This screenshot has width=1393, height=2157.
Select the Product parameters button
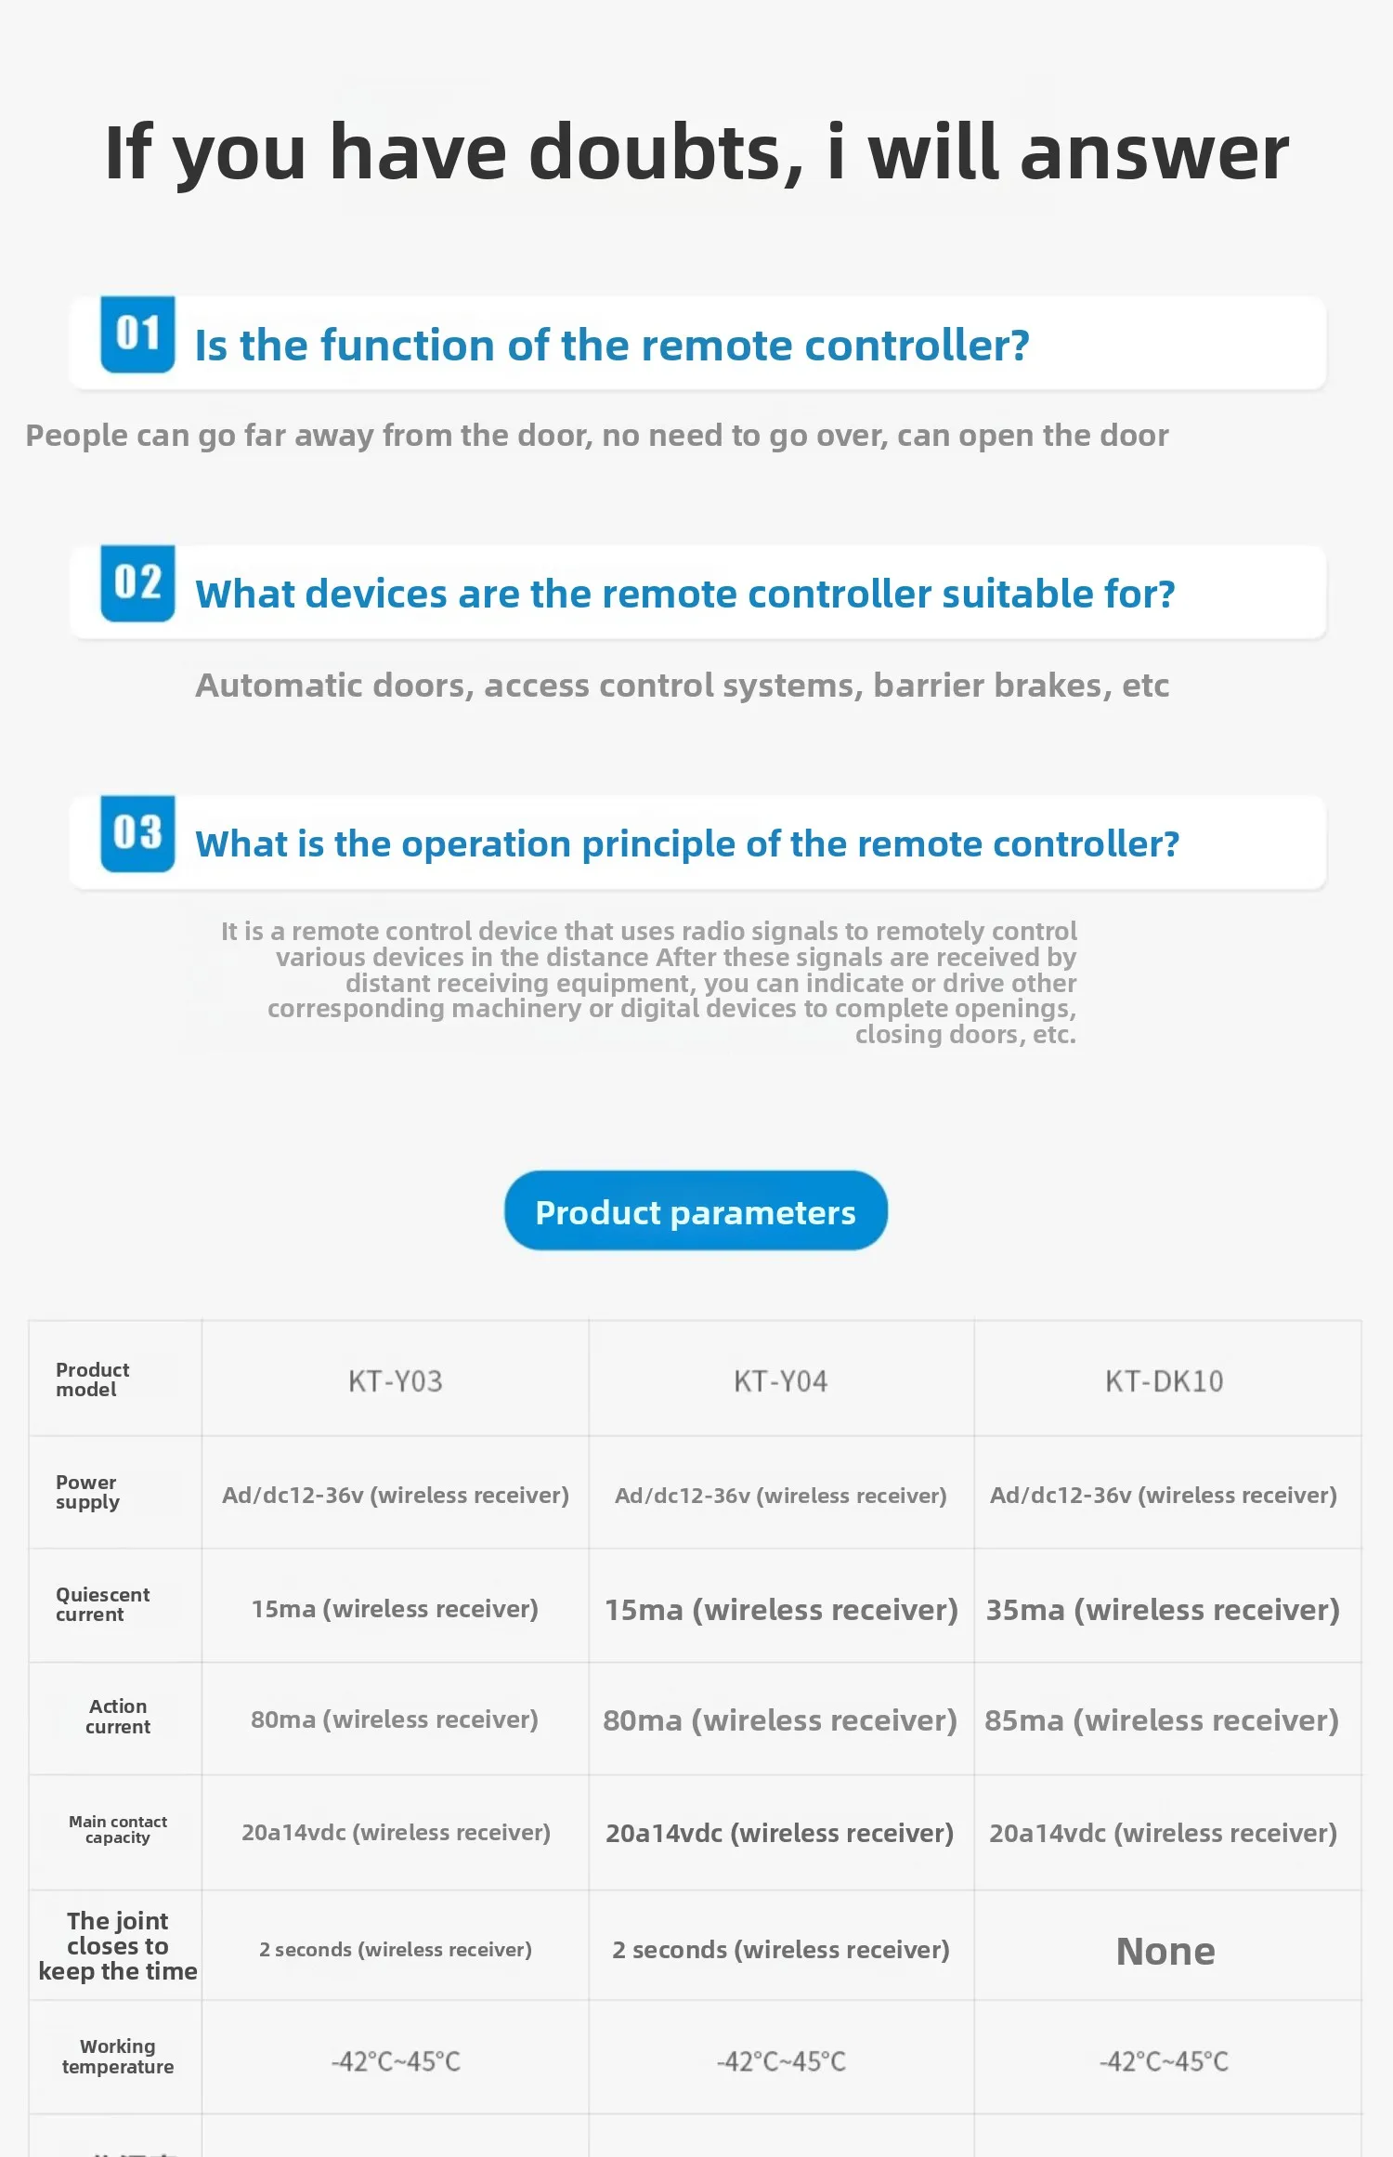[x=696, y=1210]
